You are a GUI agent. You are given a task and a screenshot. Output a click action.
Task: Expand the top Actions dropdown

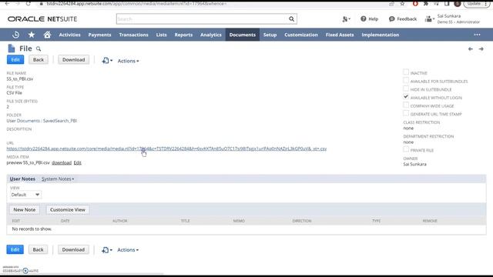(x=129, y=61)
